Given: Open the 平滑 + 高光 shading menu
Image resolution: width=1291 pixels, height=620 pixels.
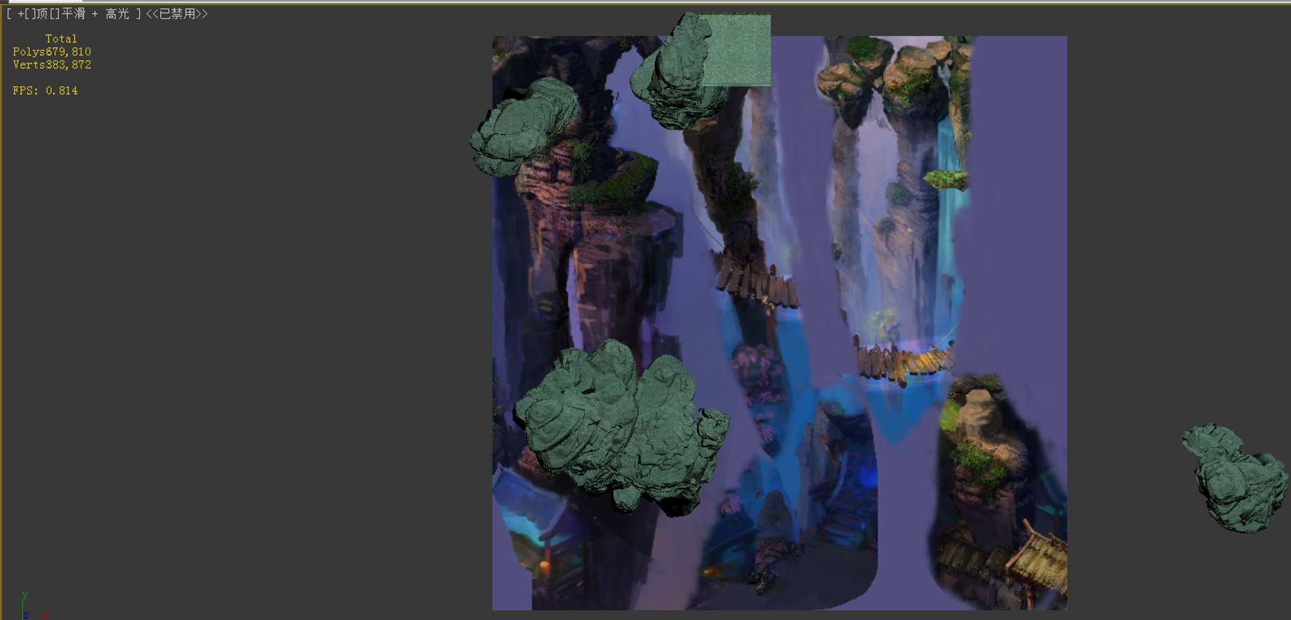Looking at the screenshot, I should [x=95, y=14].
